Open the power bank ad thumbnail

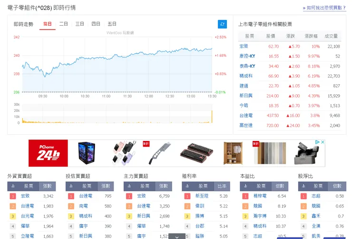124,153
